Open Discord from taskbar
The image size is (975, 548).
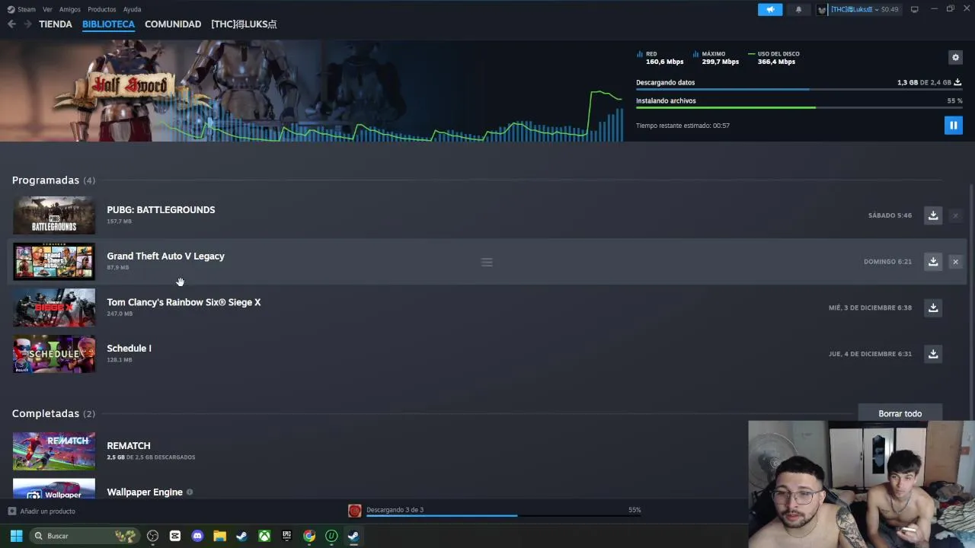coord(197,536)
